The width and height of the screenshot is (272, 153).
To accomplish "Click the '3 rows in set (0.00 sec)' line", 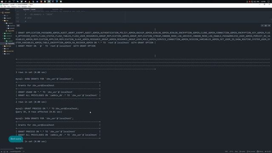I will 31,72.
